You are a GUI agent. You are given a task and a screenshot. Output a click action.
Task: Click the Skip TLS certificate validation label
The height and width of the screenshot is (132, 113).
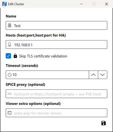(x=43, y=56)
